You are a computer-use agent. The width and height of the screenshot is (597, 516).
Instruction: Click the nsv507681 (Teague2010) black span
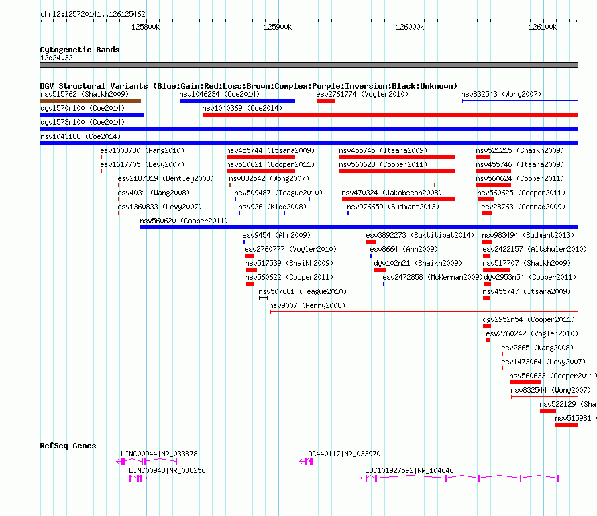point(264,298)
